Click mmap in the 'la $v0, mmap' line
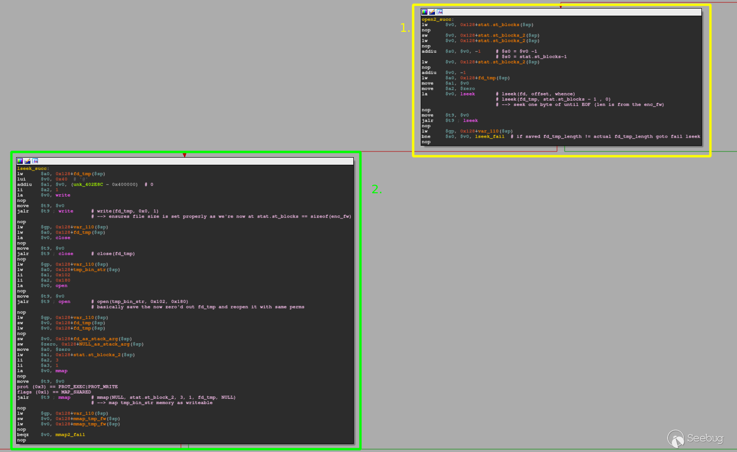Viewport: 737px width, 452px height. [61, 371]
